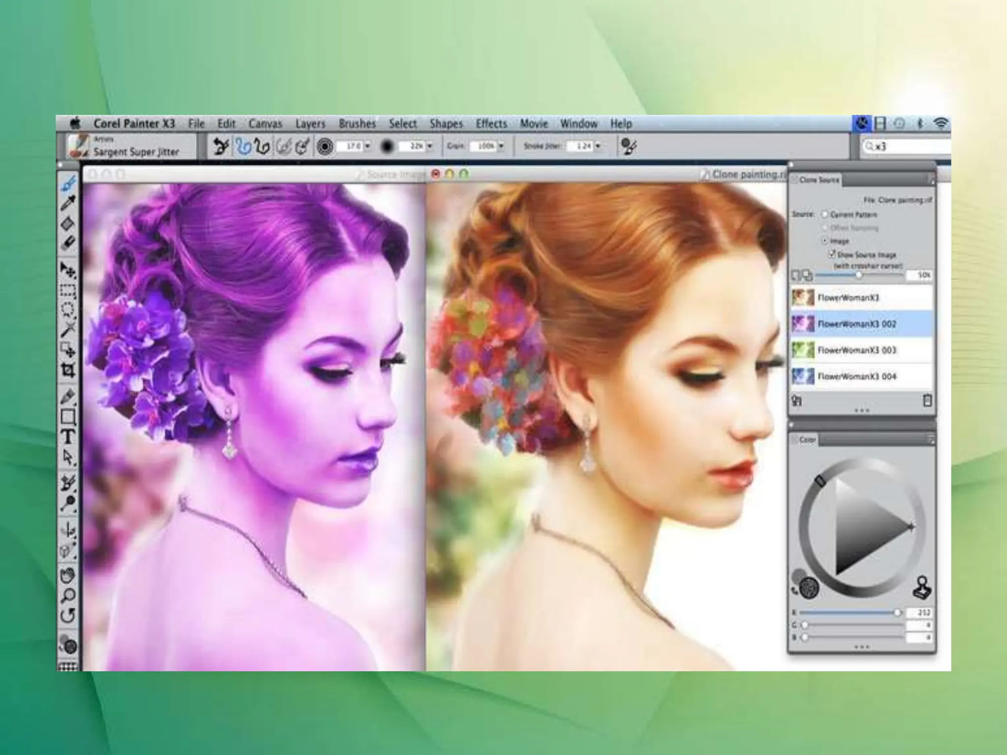Toggle the Show Source Image checkbox
This screenshot has height=755, width=1007.
pos(832,254)
